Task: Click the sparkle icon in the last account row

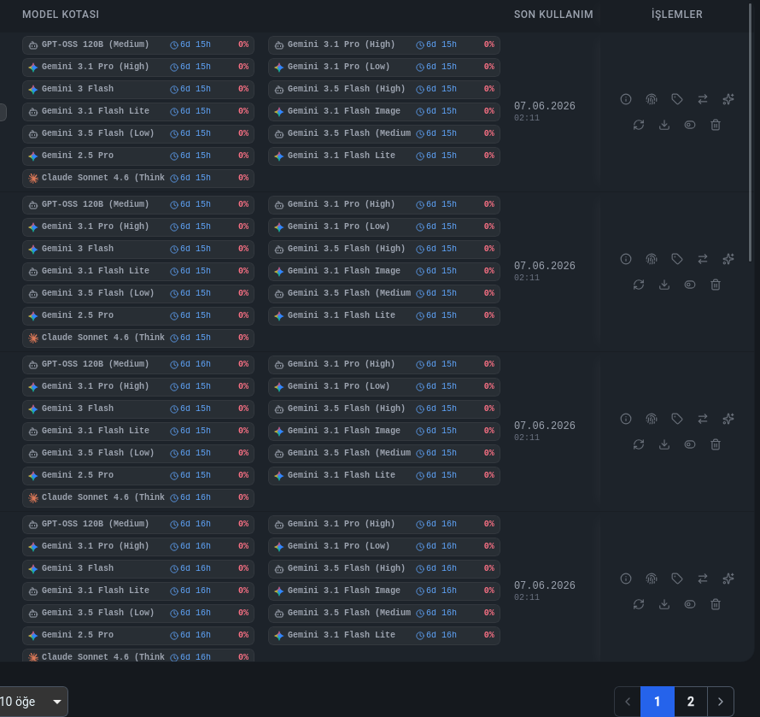Action: pos(728,579)
